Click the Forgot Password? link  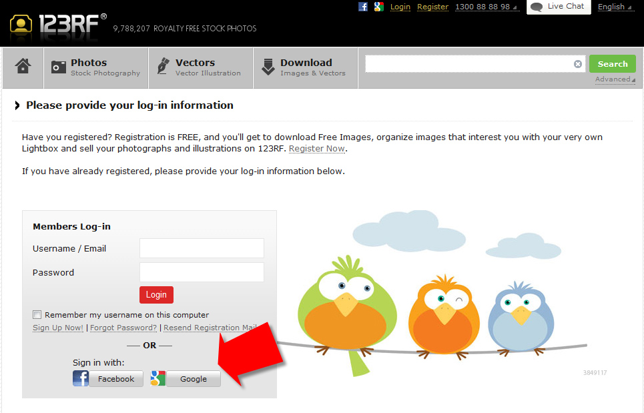tap(123, 328)
